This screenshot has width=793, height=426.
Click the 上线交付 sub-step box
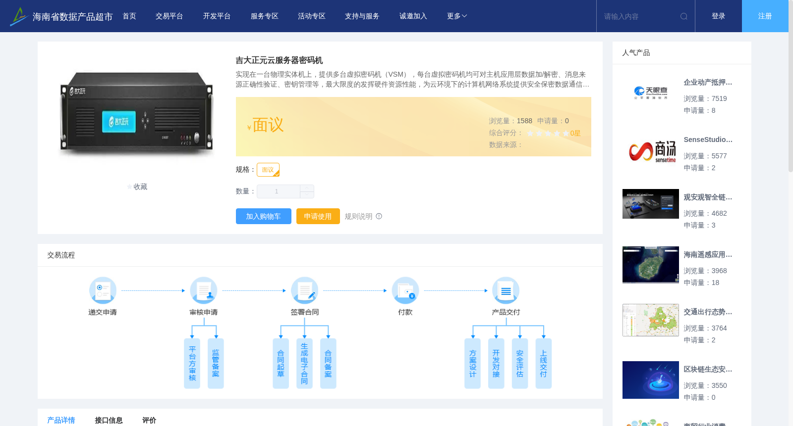tap(544, 364)
